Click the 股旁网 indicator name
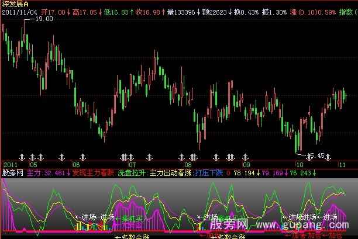 click(x=11, y=173)
